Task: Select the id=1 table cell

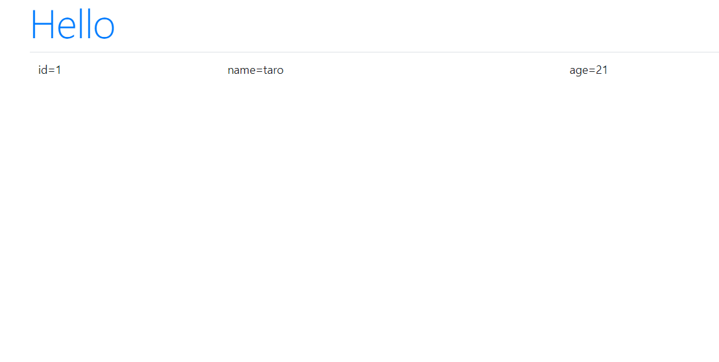Action: [x=124, y=70]
